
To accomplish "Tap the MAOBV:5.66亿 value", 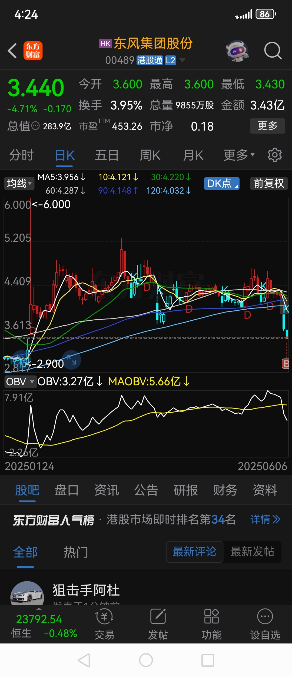I will tap(149, 381).
